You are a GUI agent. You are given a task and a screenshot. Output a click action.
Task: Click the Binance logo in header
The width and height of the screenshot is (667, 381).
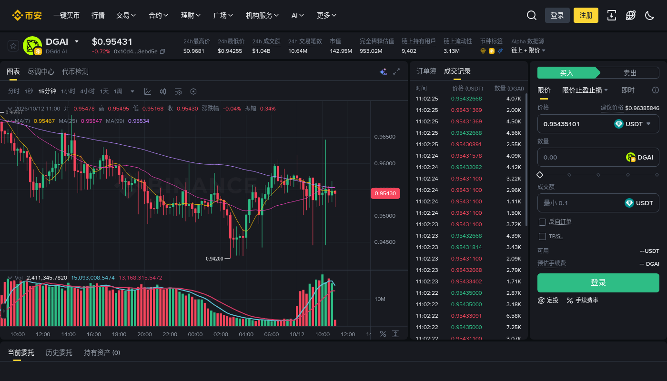tap(27, 15)
